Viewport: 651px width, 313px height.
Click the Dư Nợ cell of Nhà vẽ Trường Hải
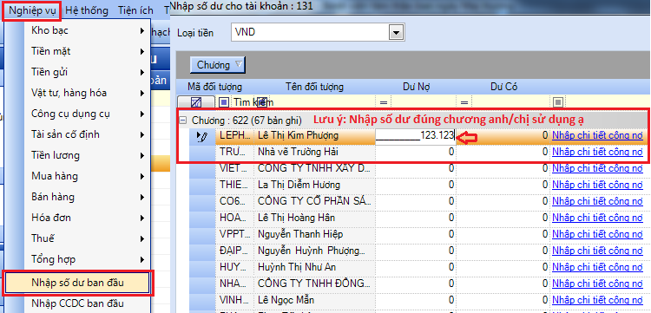pos(416,152)
